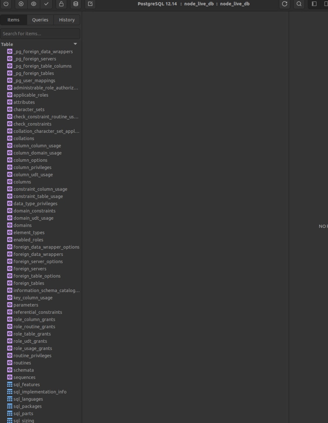Open constraint_column_usage in the list

pyautogui.click(x=40, y=189)
